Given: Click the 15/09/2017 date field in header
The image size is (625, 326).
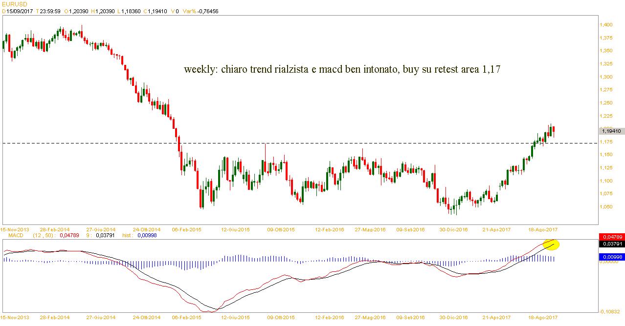Looking at the screenshot, I should coord(20,11).
